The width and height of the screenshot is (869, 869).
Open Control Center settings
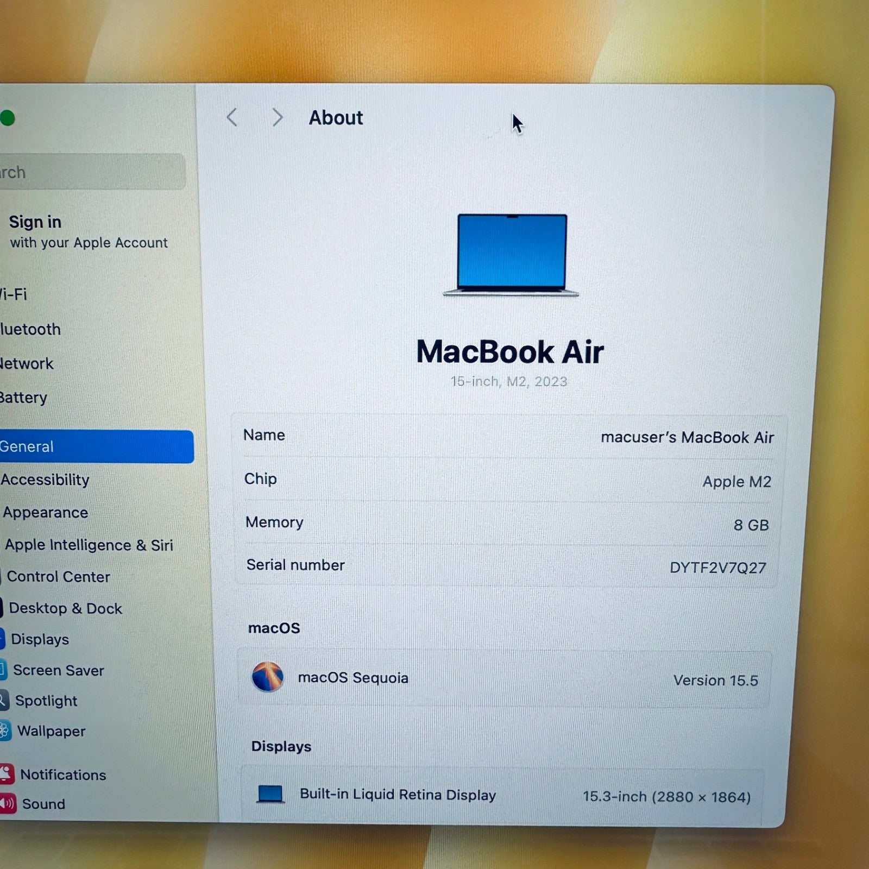coord(60,577)
